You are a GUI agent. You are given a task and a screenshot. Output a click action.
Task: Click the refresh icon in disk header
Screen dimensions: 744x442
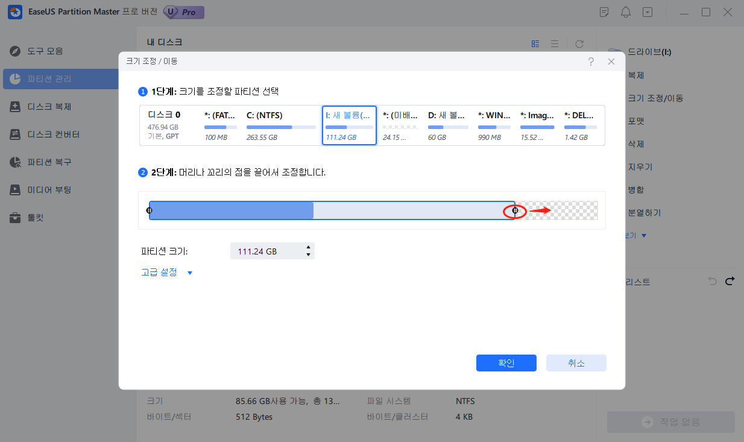tap(579, 43)
